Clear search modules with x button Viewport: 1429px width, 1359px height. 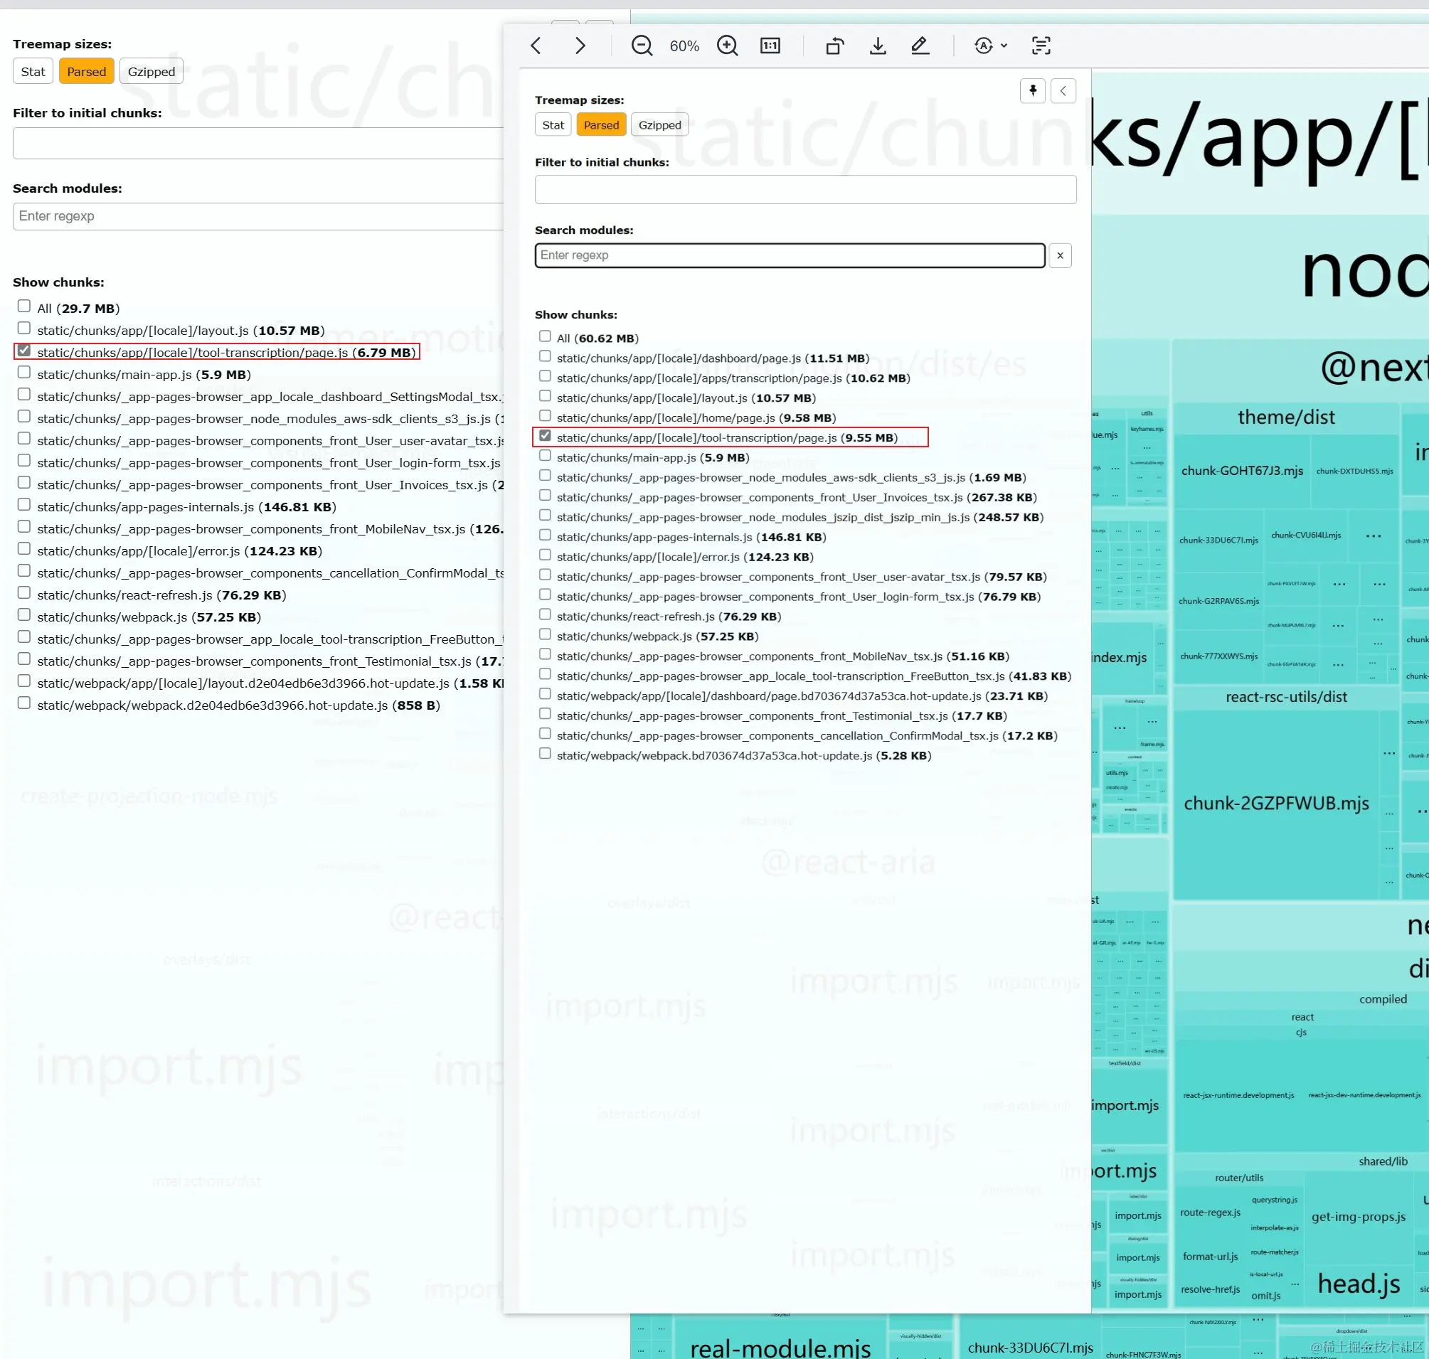coord(1059,256)
